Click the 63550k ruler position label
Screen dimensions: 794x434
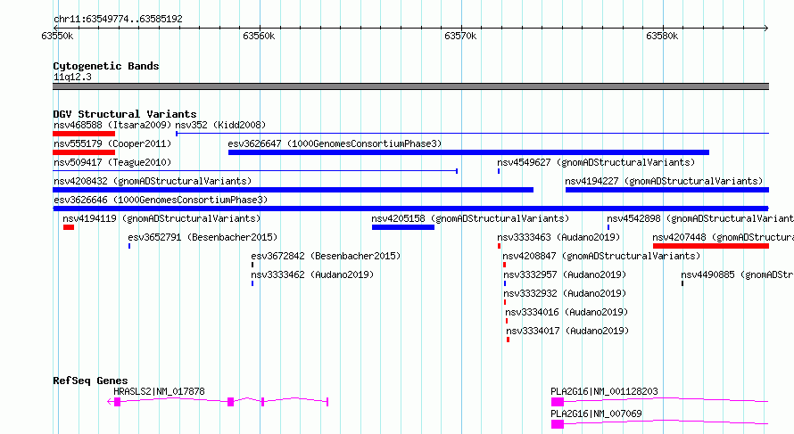[x=57, y=36]
